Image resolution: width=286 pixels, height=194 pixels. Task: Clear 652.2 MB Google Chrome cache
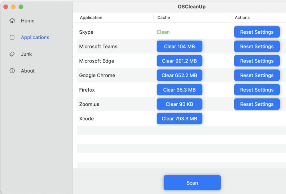pyautogui.click(x=179, y=75)
